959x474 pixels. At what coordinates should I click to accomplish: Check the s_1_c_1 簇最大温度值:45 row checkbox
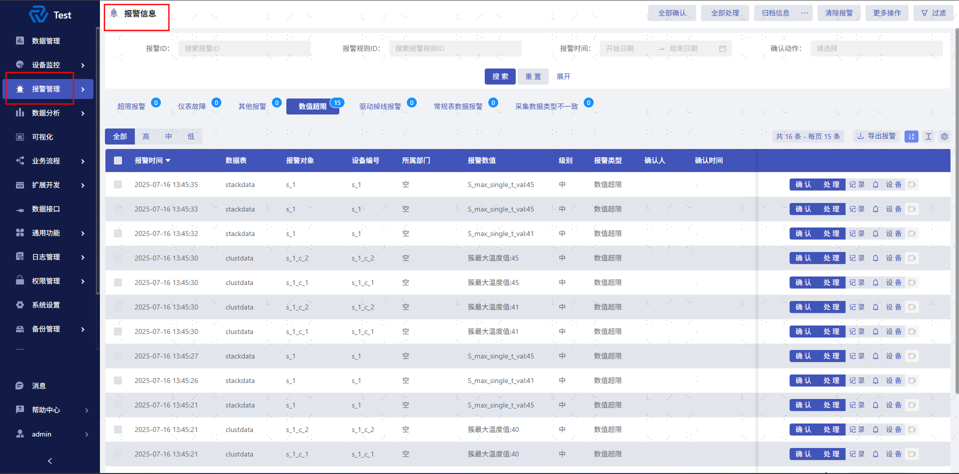[118, 282]
